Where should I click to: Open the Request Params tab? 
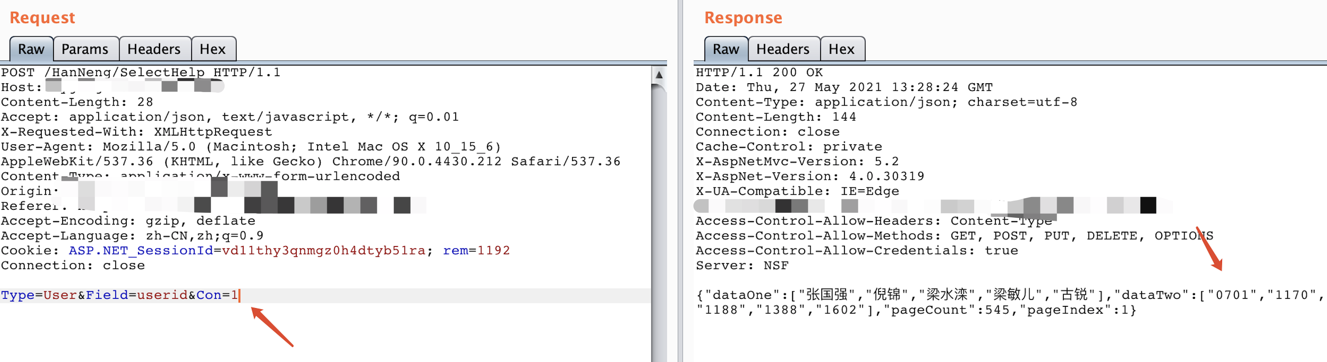85,49
